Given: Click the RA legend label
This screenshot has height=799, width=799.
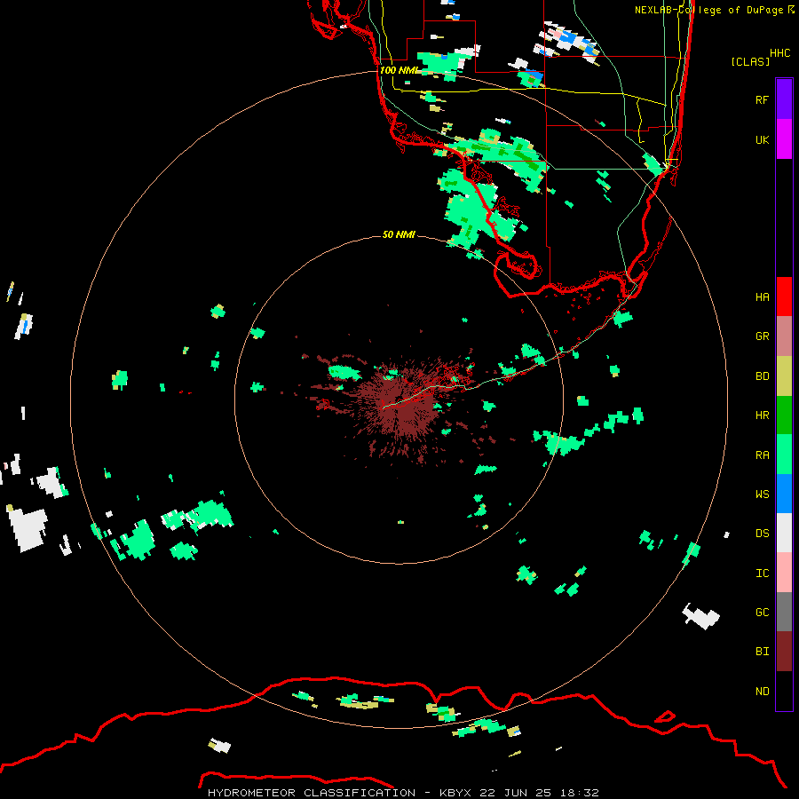Looking at the screenshot, I should (x=762, y=455).
